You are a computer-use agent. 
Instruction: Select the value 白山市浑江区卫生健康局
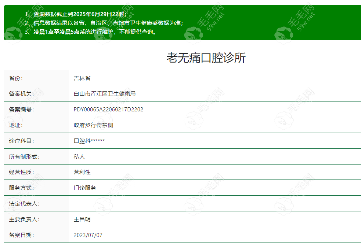(x=105, y=94)
